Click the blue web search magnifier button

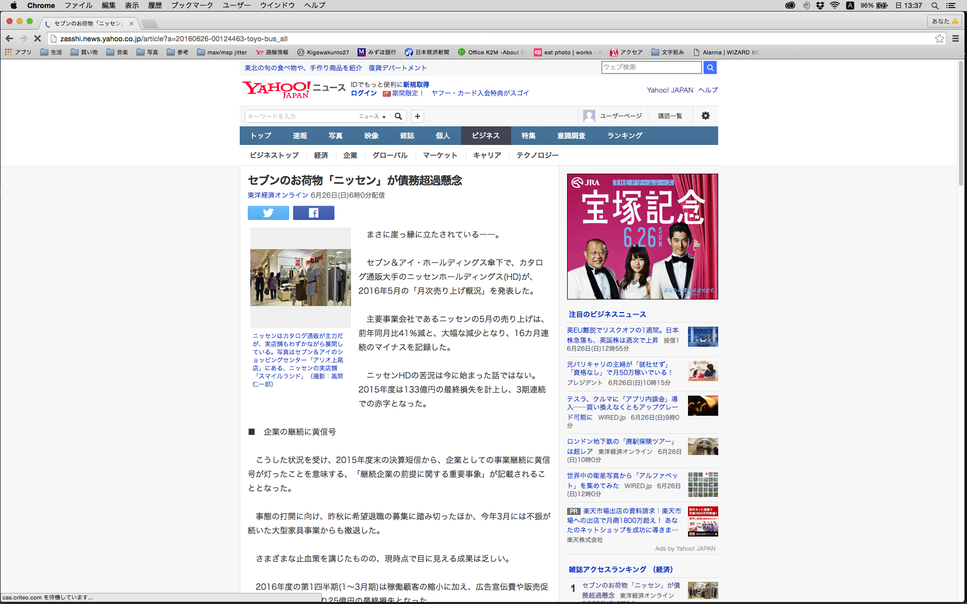click(710, 67)
